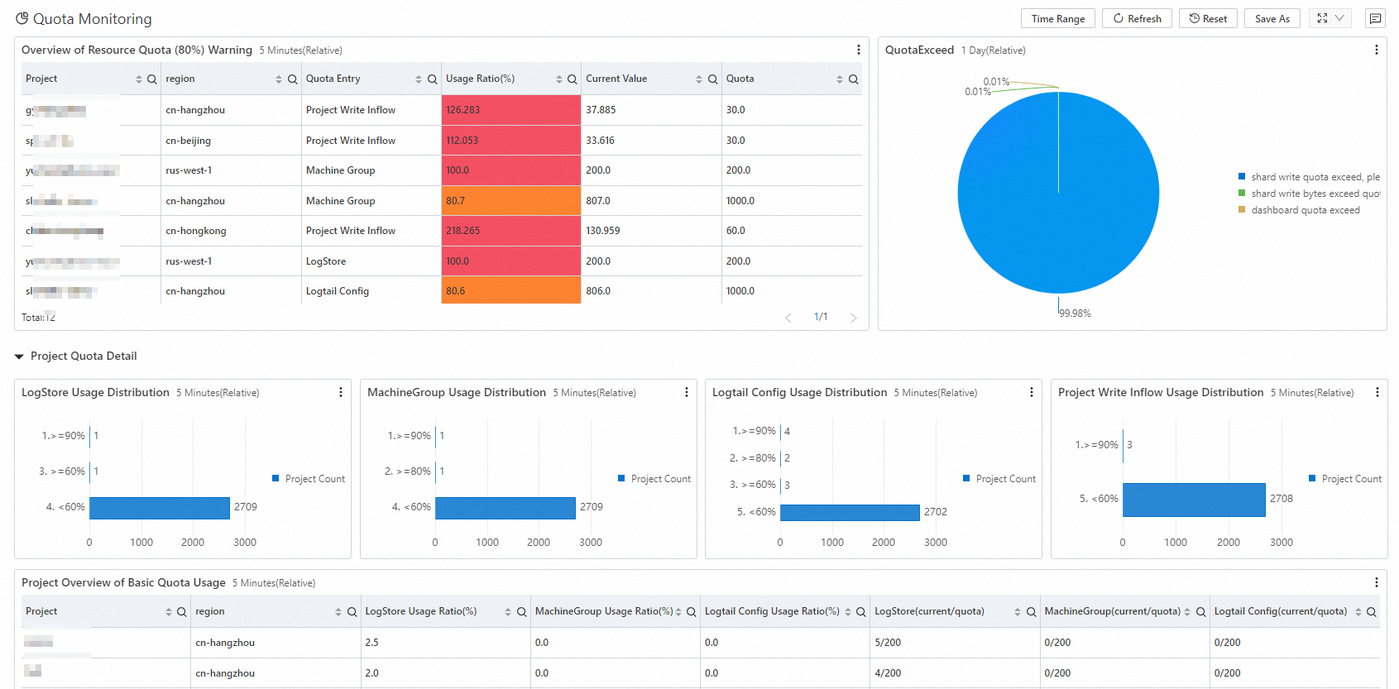Open the comment panel icon at top right
This screenshot has height=689, width=1399.
coord(1375,18)
